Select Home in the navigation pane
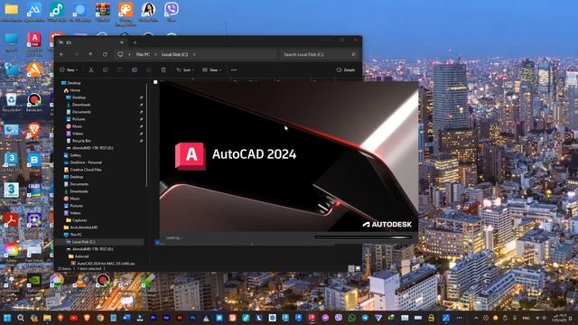The width and height of the screenshot is (578, 325). click(72, 90)
